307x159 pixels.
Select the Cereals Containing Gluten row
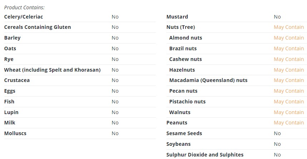[x=80, y=27]
